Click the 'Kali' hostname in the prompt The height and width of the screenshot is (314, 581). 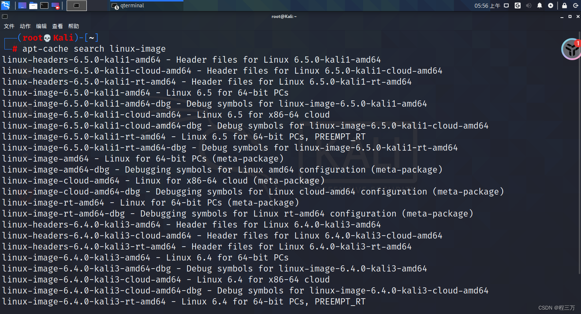tap(63, 38)
